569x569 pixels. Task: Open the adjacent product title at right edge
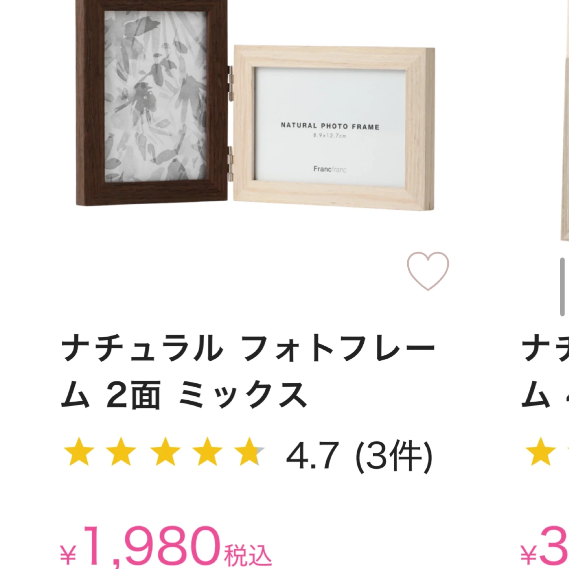coord(545,371)
